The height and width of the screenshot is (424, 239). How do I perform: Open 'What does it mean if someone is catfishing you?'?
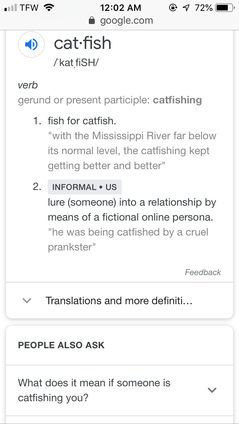[94, 390]
